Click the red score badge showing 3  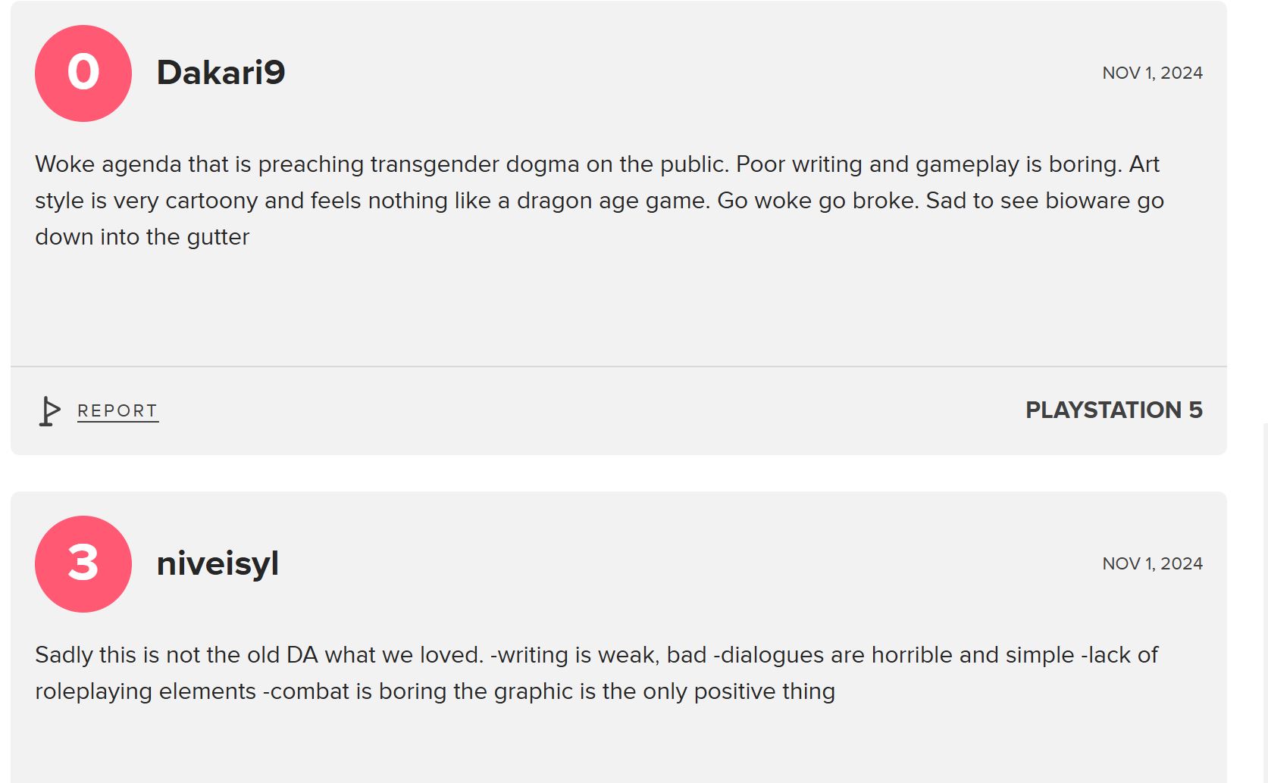pos(83,564)
